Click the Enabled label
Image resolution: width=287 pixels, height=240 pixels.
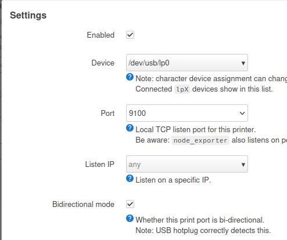pos(101,35)
